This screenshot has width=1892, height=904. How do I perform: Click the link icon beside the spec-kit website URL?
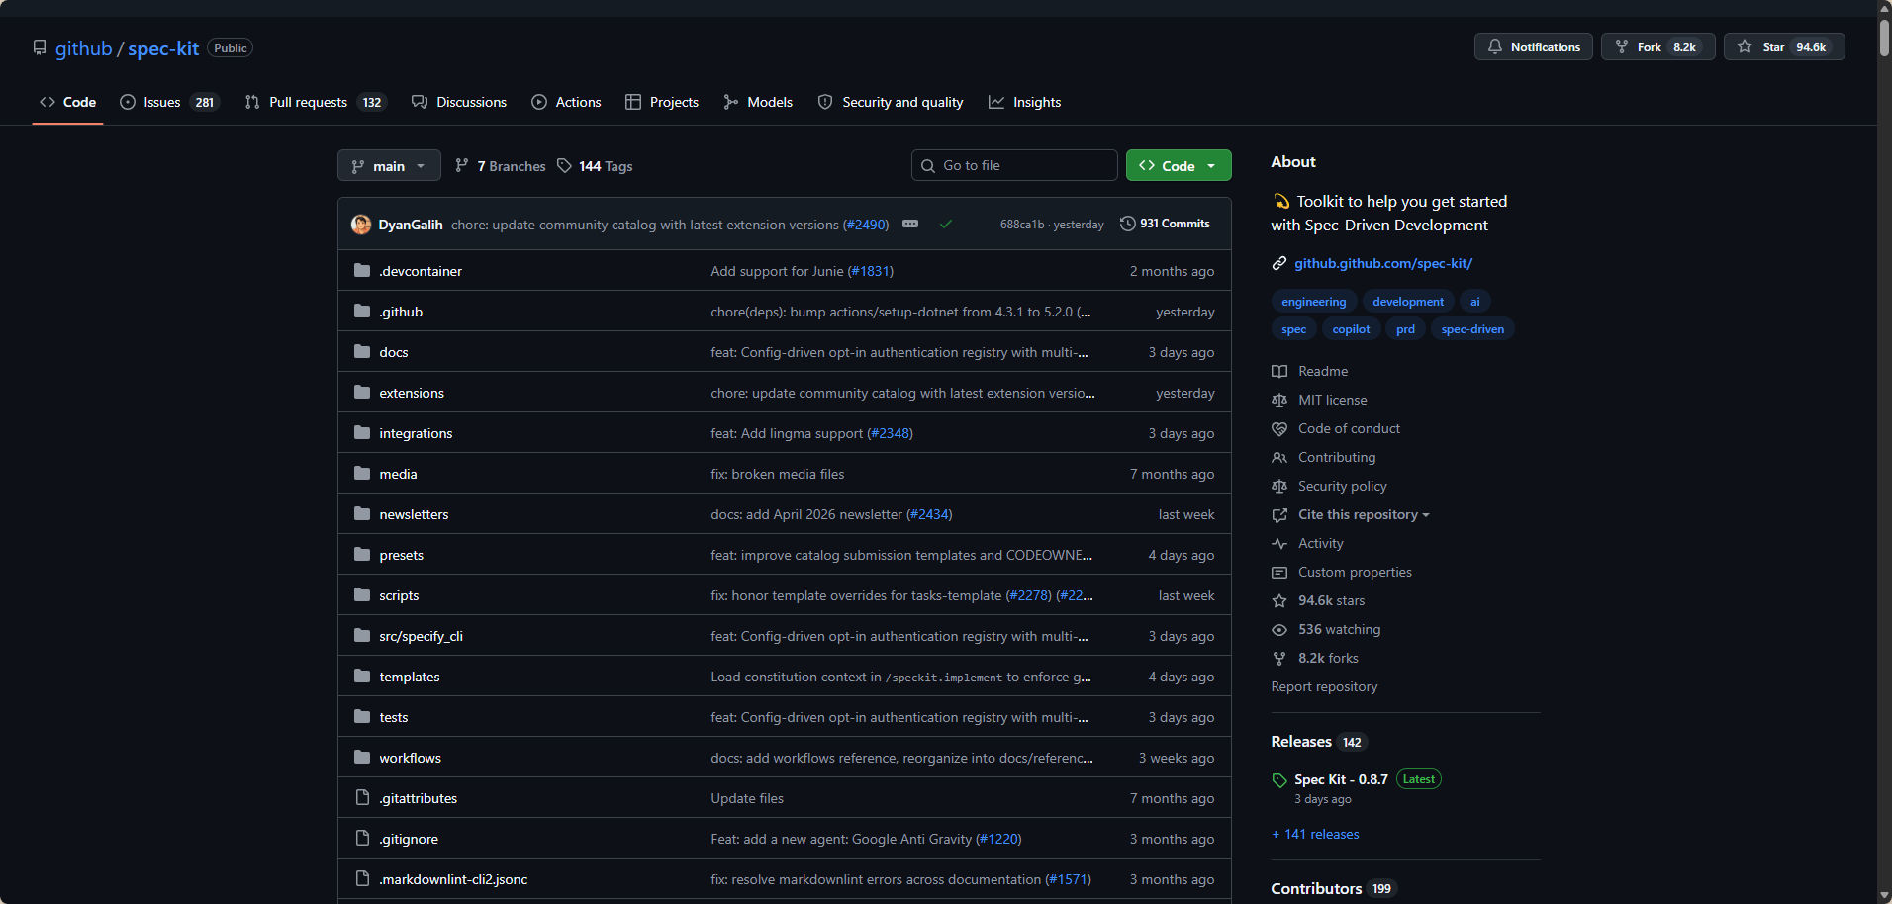[1279, 263]
